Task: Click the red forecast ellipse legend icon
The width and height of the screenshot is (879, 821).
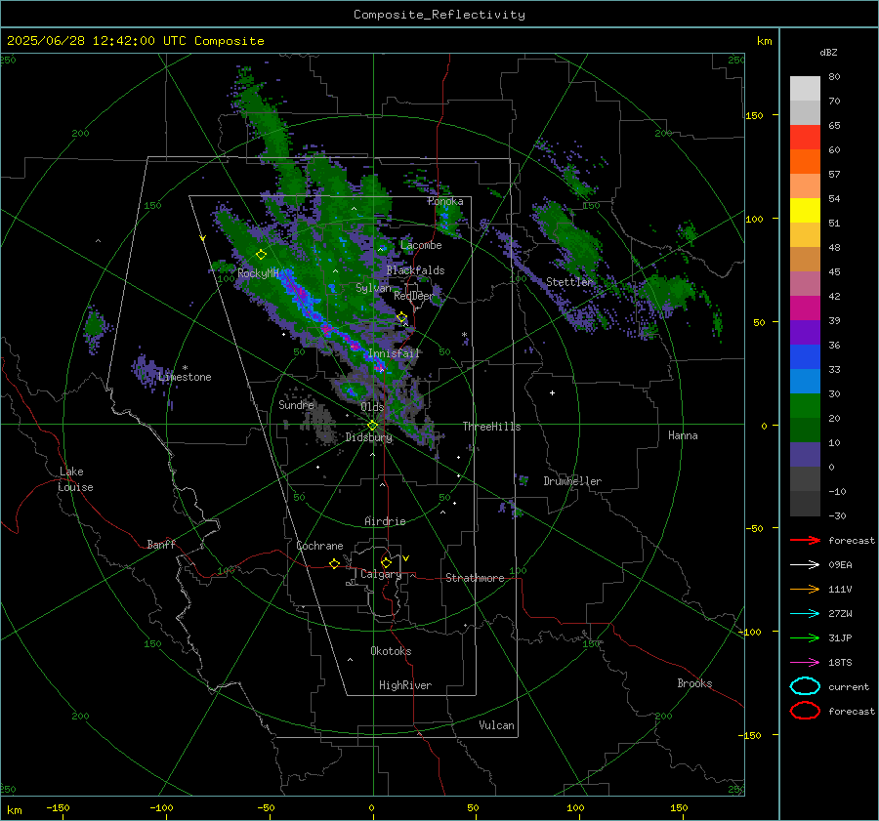Action: click(x=805, y=711)
